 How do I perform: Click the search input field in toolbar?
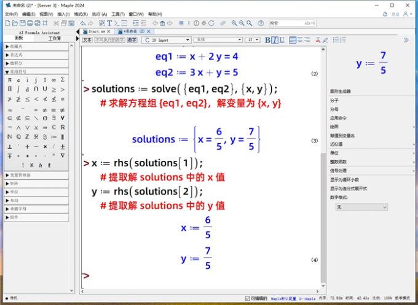[x=289, y=23]
